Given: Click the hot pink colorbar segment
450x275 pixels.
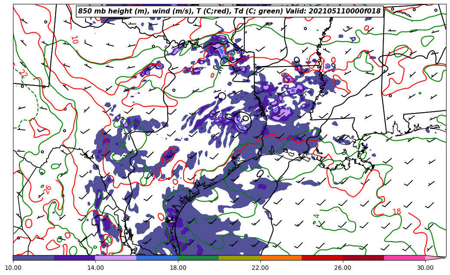Looking at the screenshot, I should point(404,258).
